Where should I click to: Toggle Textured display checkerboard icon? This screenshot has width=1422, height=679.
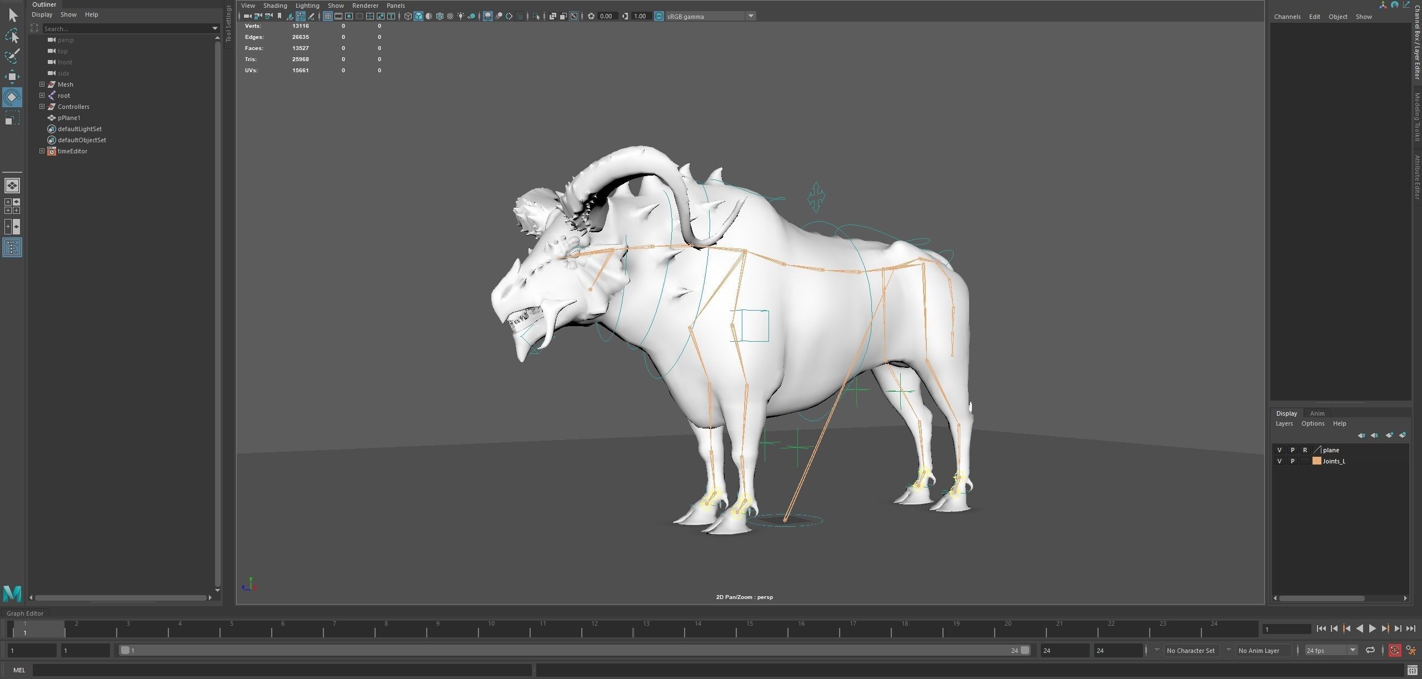coord(450,16)
